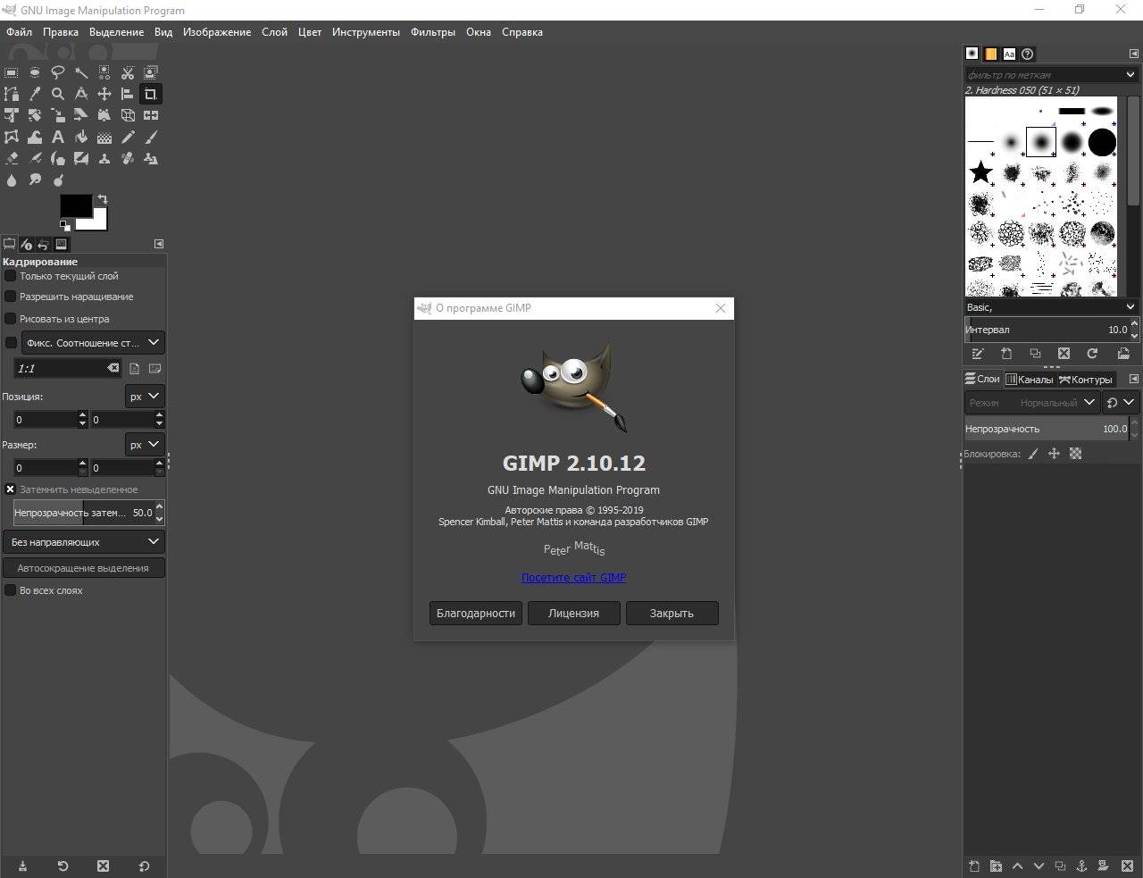Lock layer position and size
The width and height of the screenshot is (1143, 878).
click(x=1054, y=454)
